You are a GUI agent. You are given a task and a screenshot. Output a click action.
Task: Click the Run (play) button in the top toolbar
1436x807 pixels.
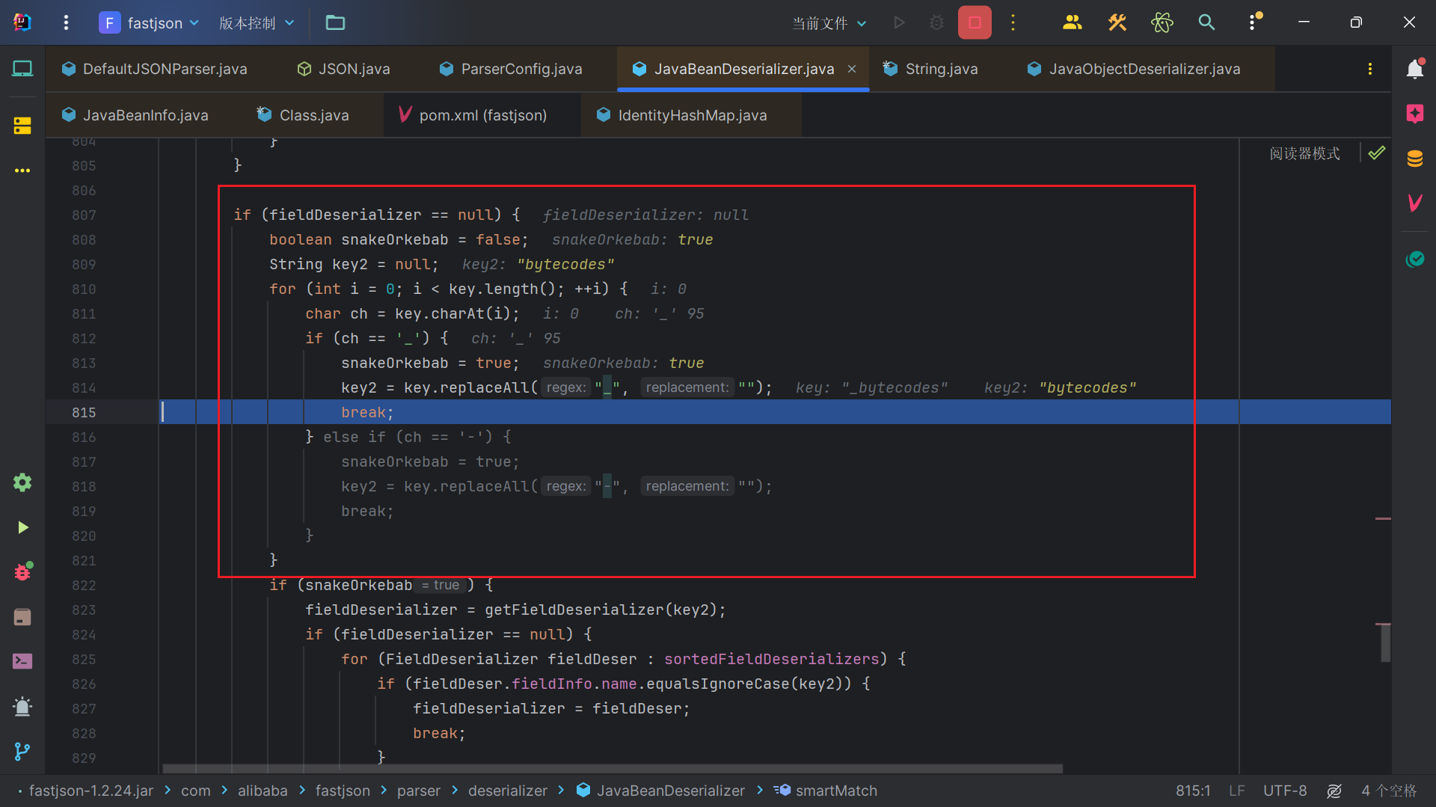pyautogui.click(x=899, y=22)
